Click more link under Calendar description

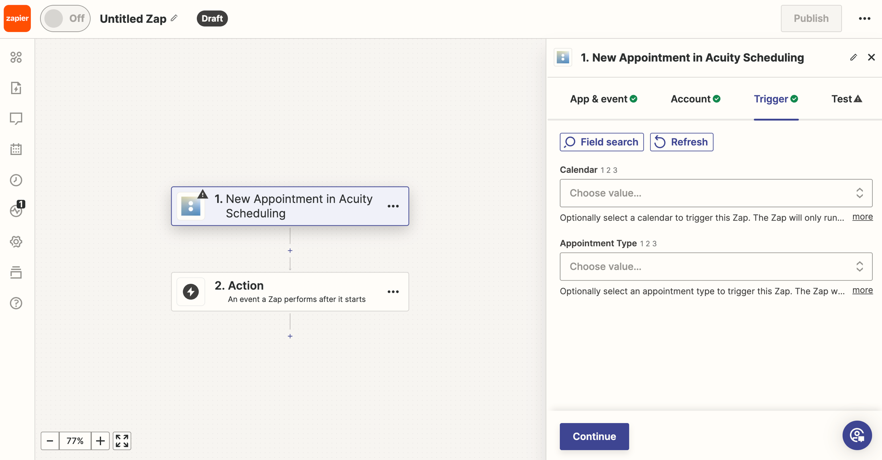862,217
